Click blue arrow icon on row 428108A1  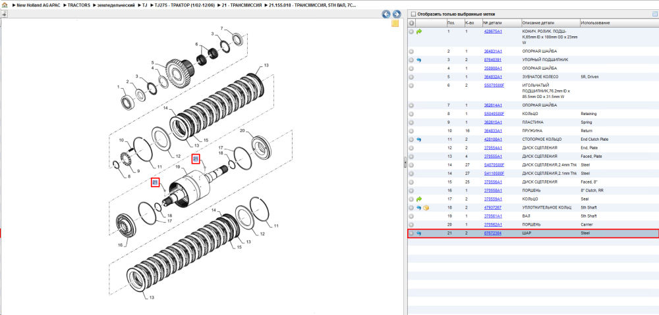click(x=418, y=139)
